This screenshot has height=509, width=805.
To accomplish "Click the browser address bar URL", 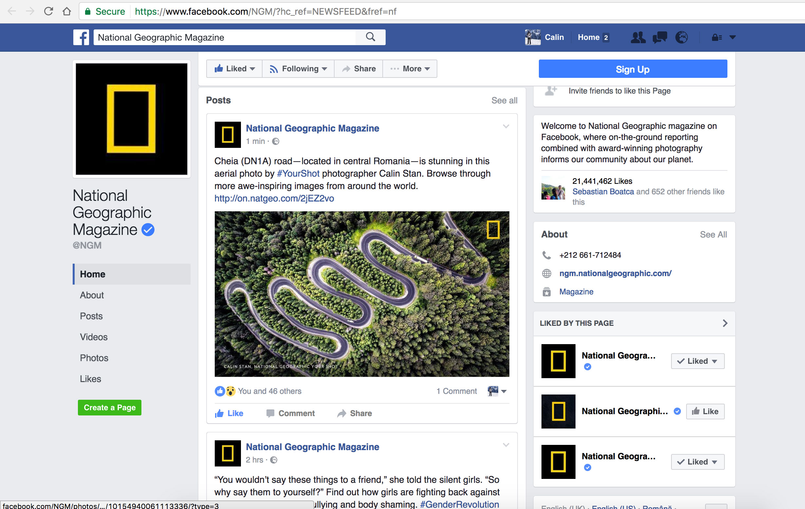I will 265,12.
